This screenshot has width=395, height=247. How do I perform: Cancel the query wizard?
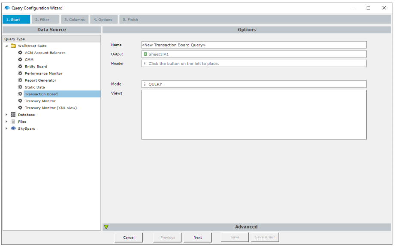click(129, 238)
